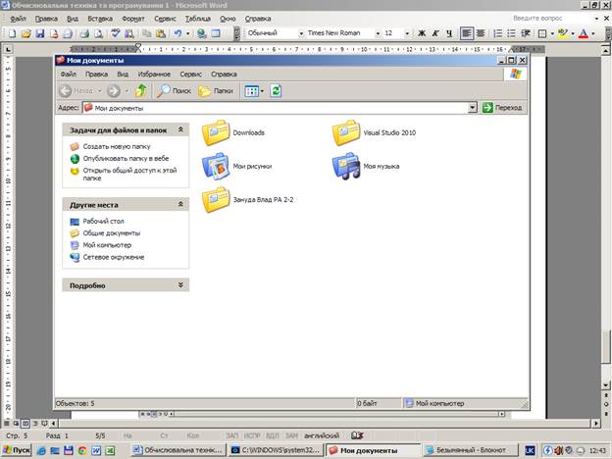Open the Обычный style dropdown in Word
This screenshot has height=459, width=612.
point(301,34)
